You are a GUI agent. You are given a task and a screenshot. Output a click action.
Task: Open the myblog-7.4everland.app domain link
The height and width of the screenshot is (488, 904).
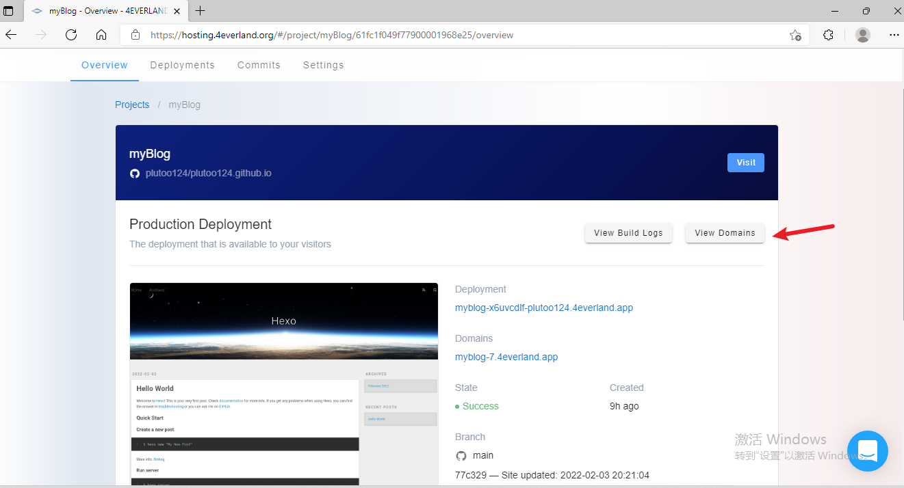point(506,357)
